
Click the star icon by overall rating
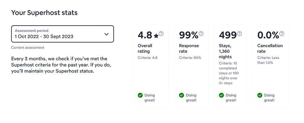click(156, 36)
